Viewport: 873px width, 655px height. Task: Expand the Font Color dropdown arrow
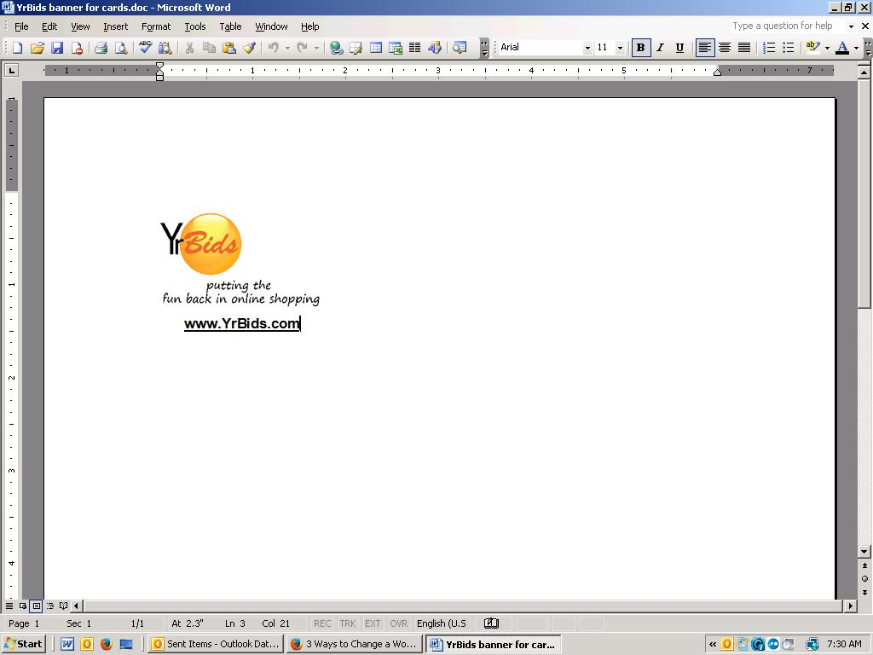[856, 48]
